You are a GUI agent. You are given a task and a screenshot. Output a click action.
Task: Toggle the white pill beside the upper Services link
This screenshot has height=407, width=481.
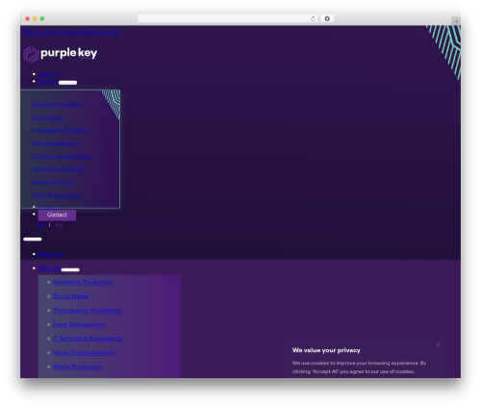pyautogui.click(x=67, y=83)
